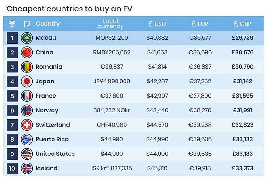This screenshot has width=267, height=181.
Task: Click the China flag icon
Action: click(27, 52)
